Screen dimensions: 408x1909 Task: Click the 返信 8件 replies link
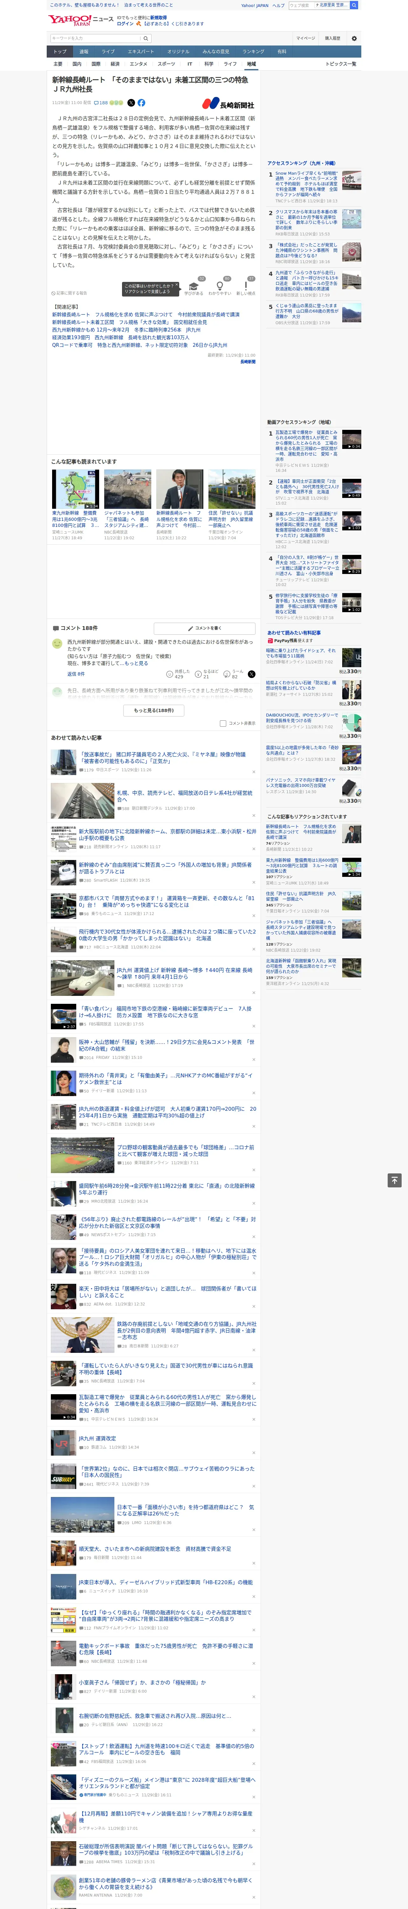76,675
